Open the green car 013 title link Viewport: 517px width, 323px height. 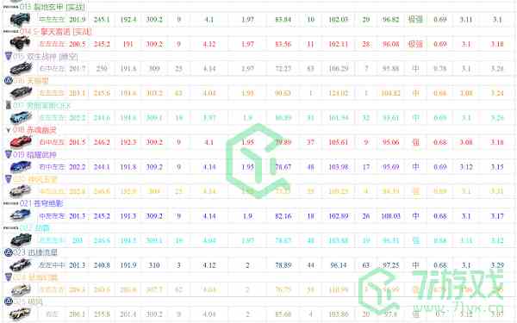pos(52,7)
